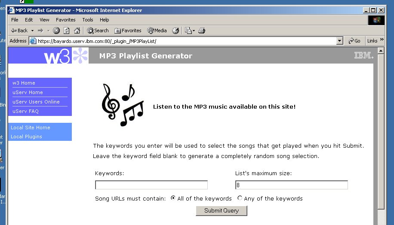Click the Print toolbar icon

(202, 30)
